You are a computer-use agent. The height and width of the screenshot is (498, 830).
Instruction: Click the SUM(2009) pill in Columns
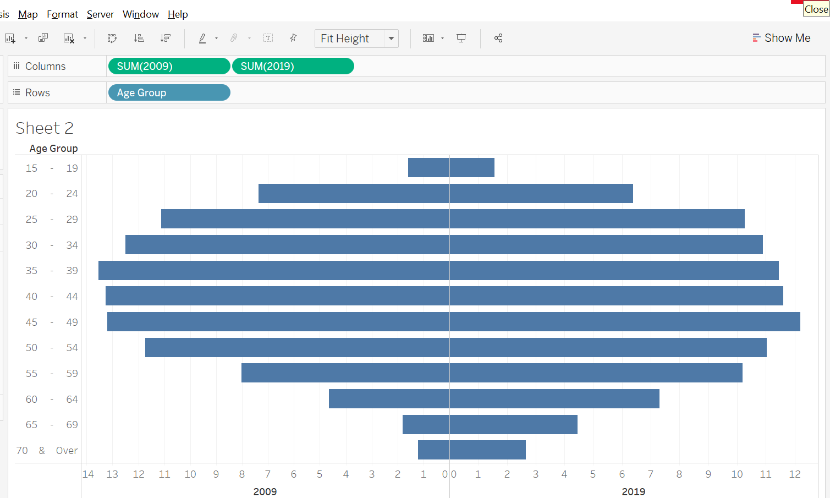pos(169,66)
